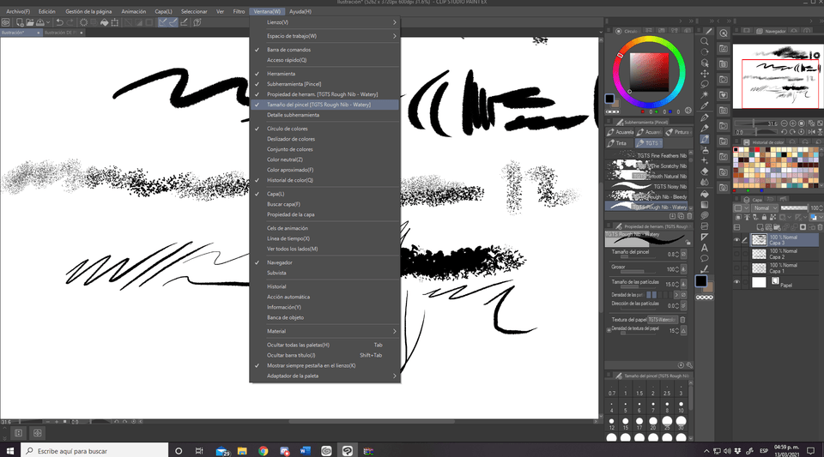Select the active Brush tool

pos(704,139)
